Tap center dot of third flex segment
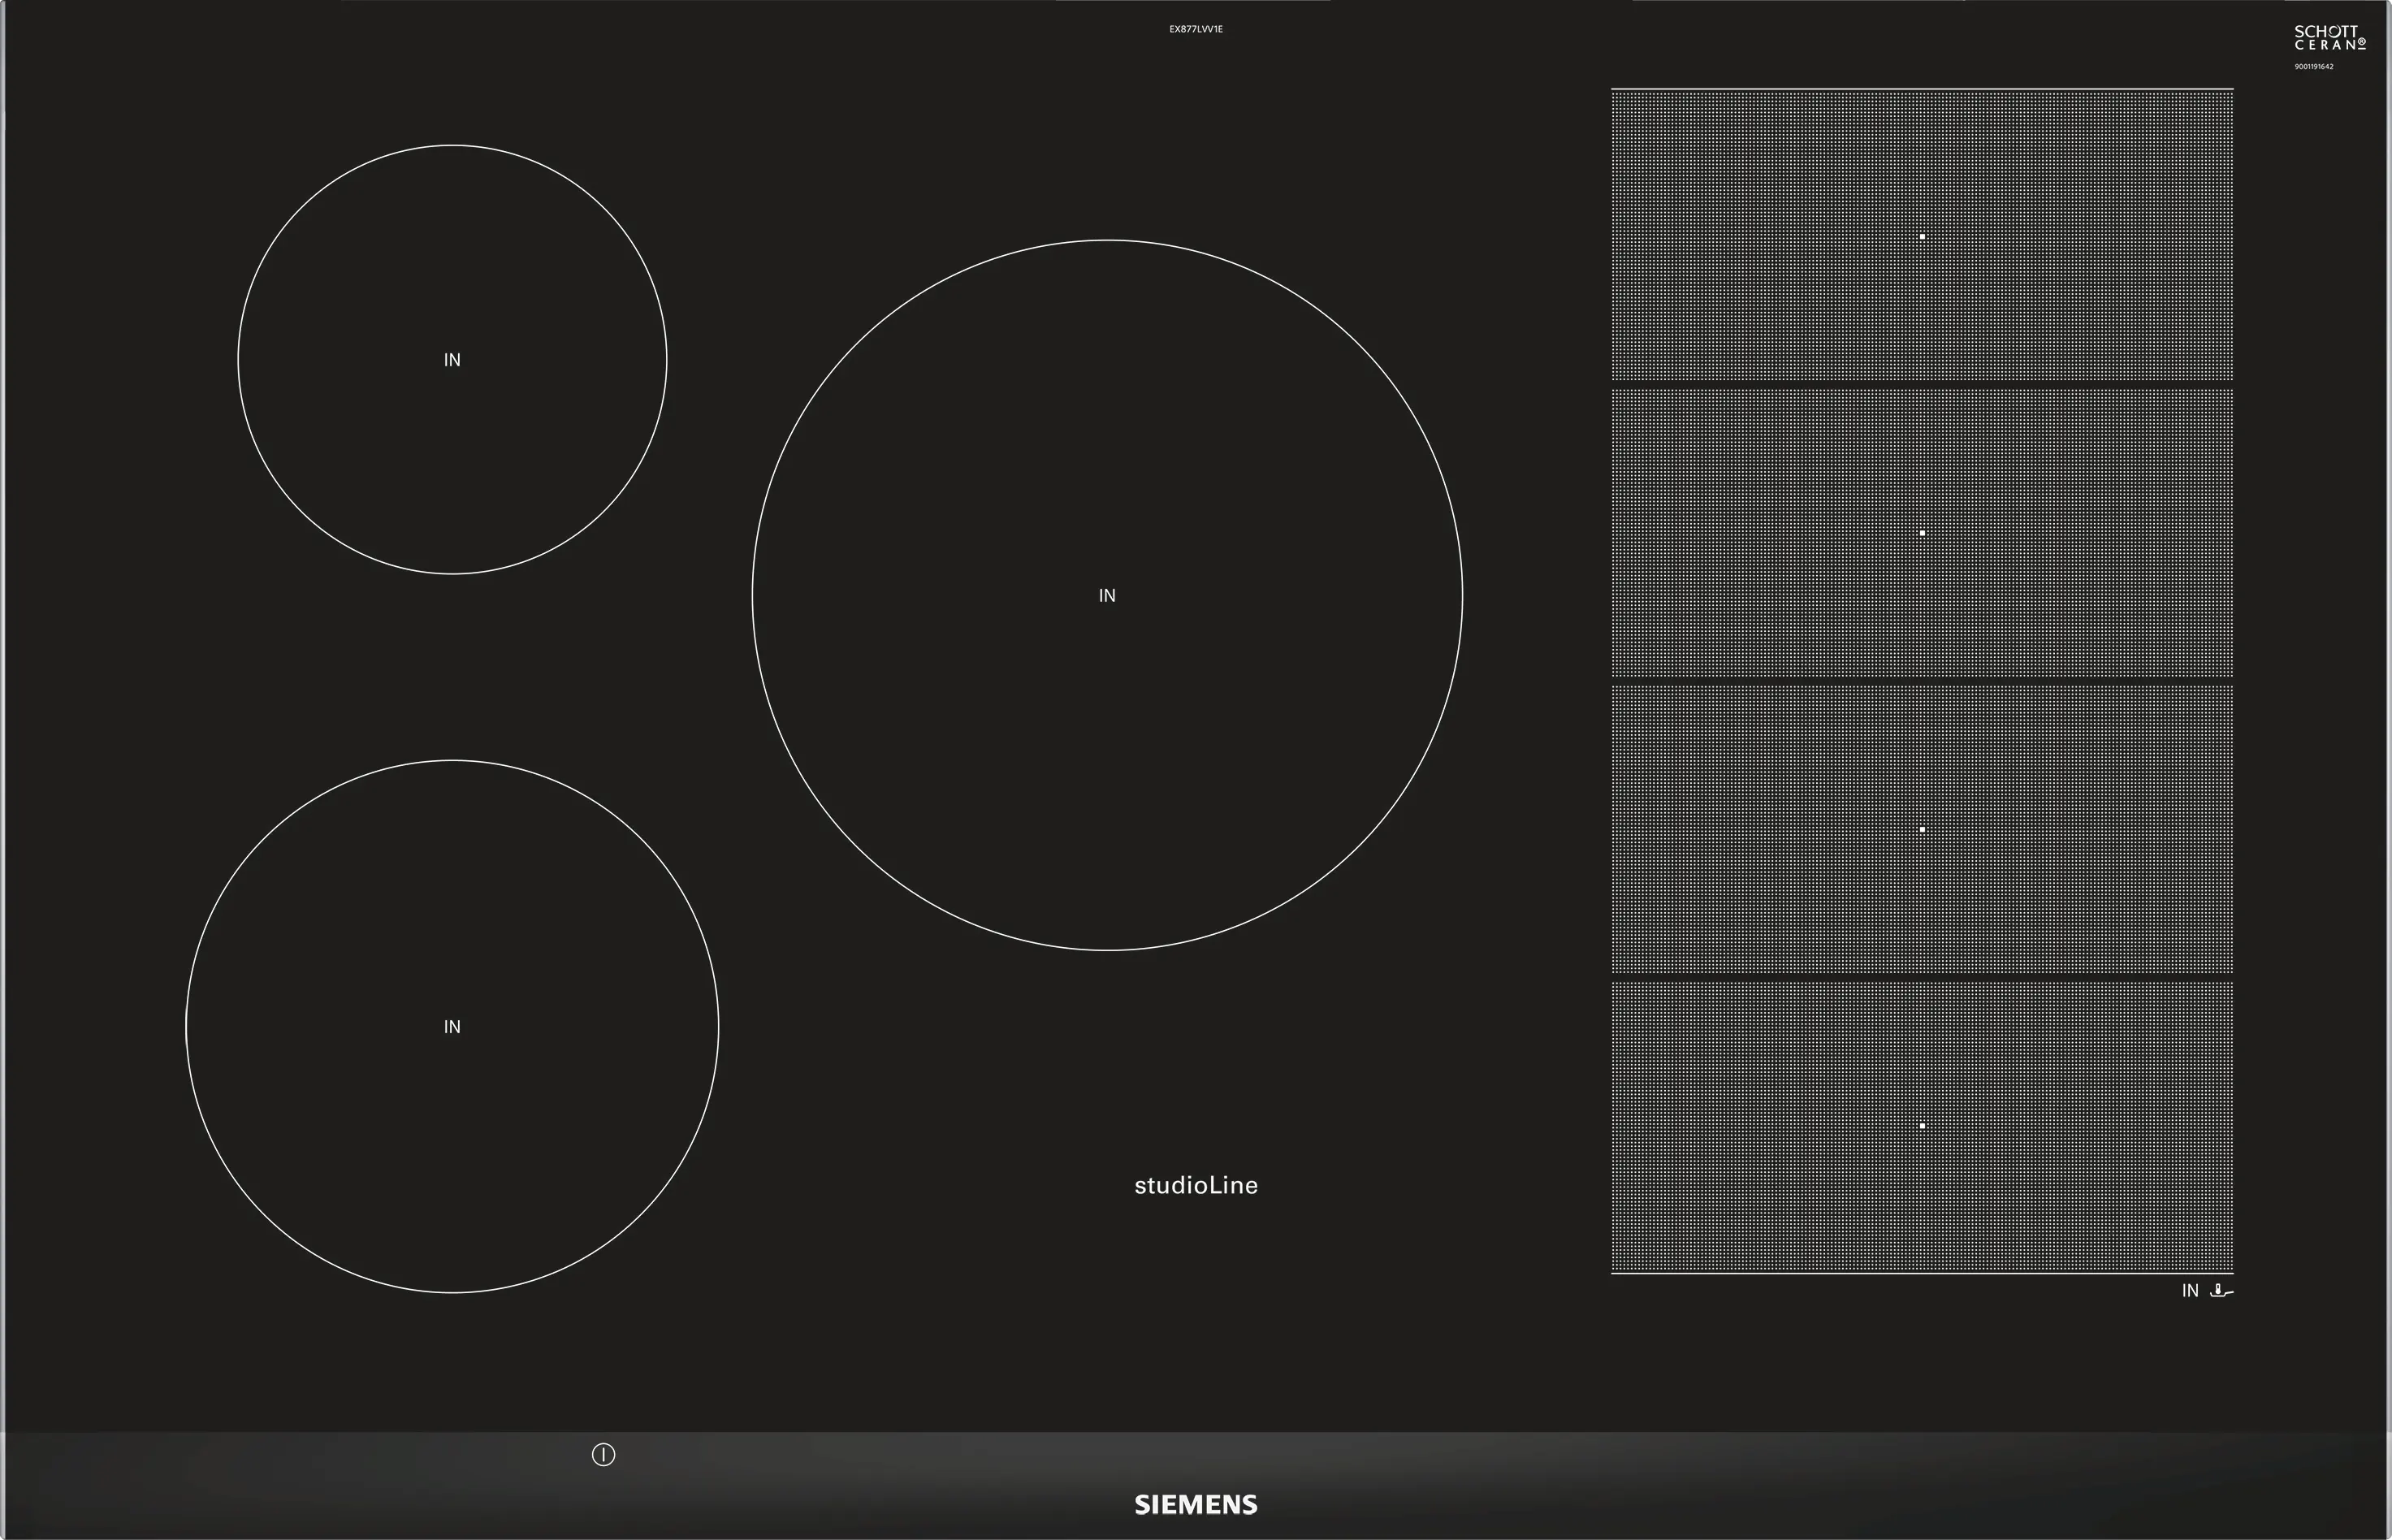This screenshot has width=2392, height=1540. (x=1922, y=829)
